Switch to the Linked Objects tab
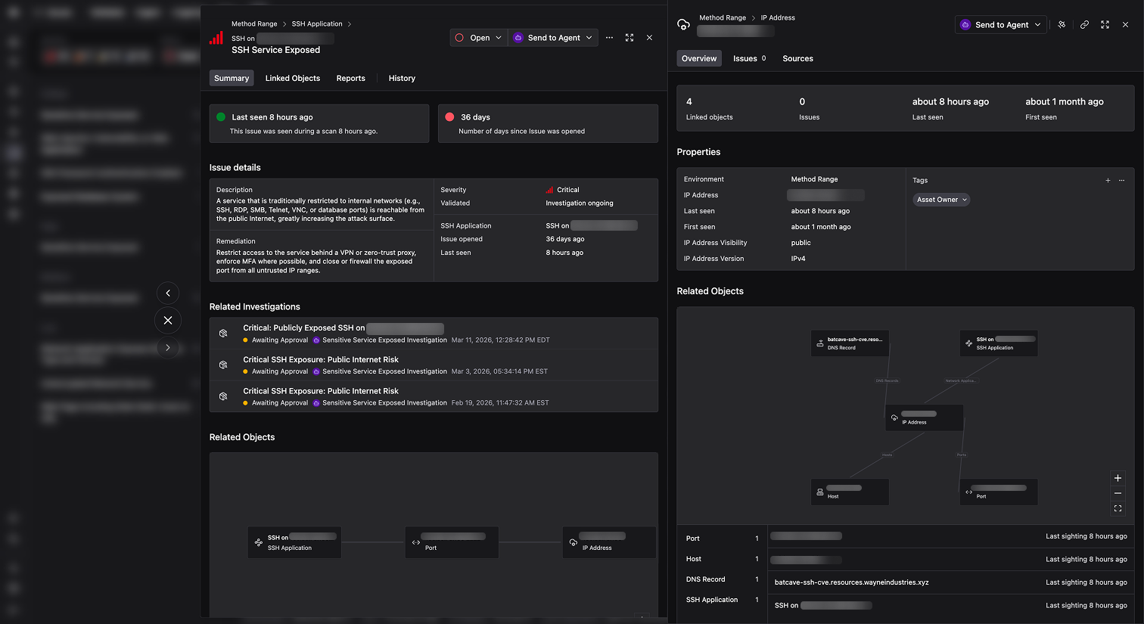This screenshot has width=1144, height=624. pos(293,78)
